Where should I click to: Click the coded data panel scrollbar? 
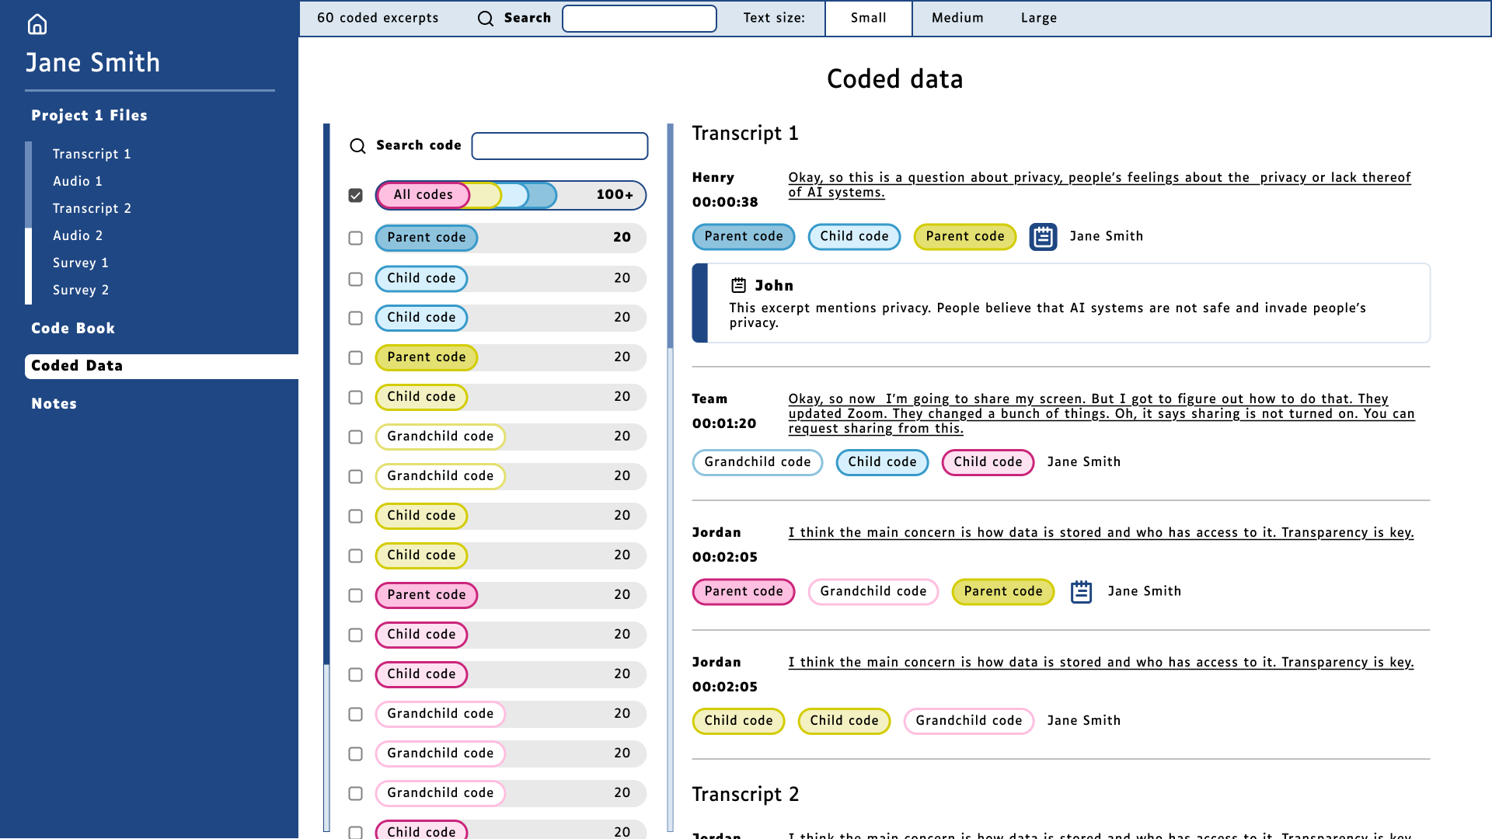tap(670, 235)
